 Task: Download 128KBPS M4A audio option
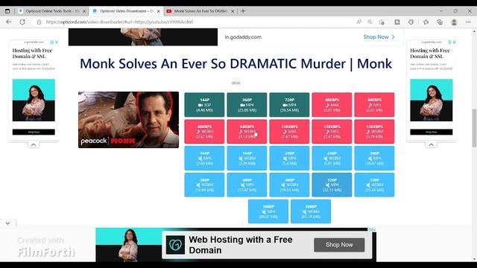click(289, 132)
